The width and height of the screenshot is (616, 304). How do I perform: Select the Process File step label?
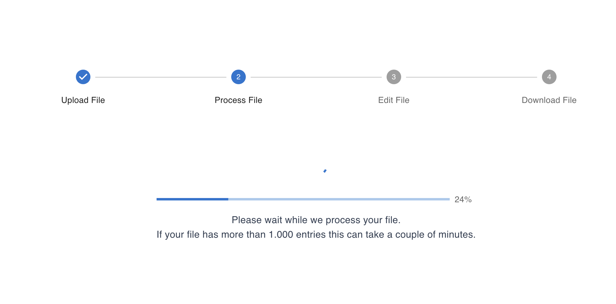239,100
